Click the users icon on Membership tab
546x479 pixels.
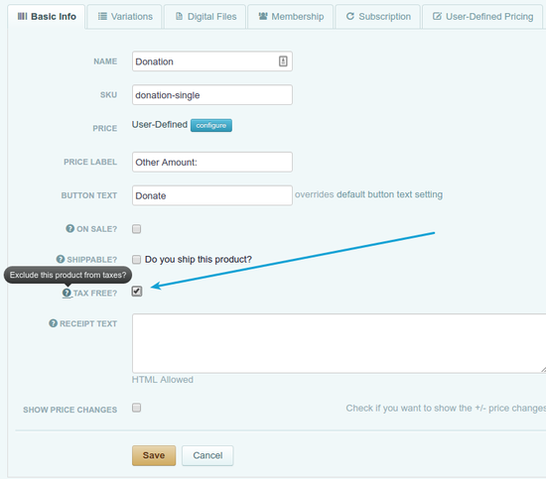tap(263, 16)
